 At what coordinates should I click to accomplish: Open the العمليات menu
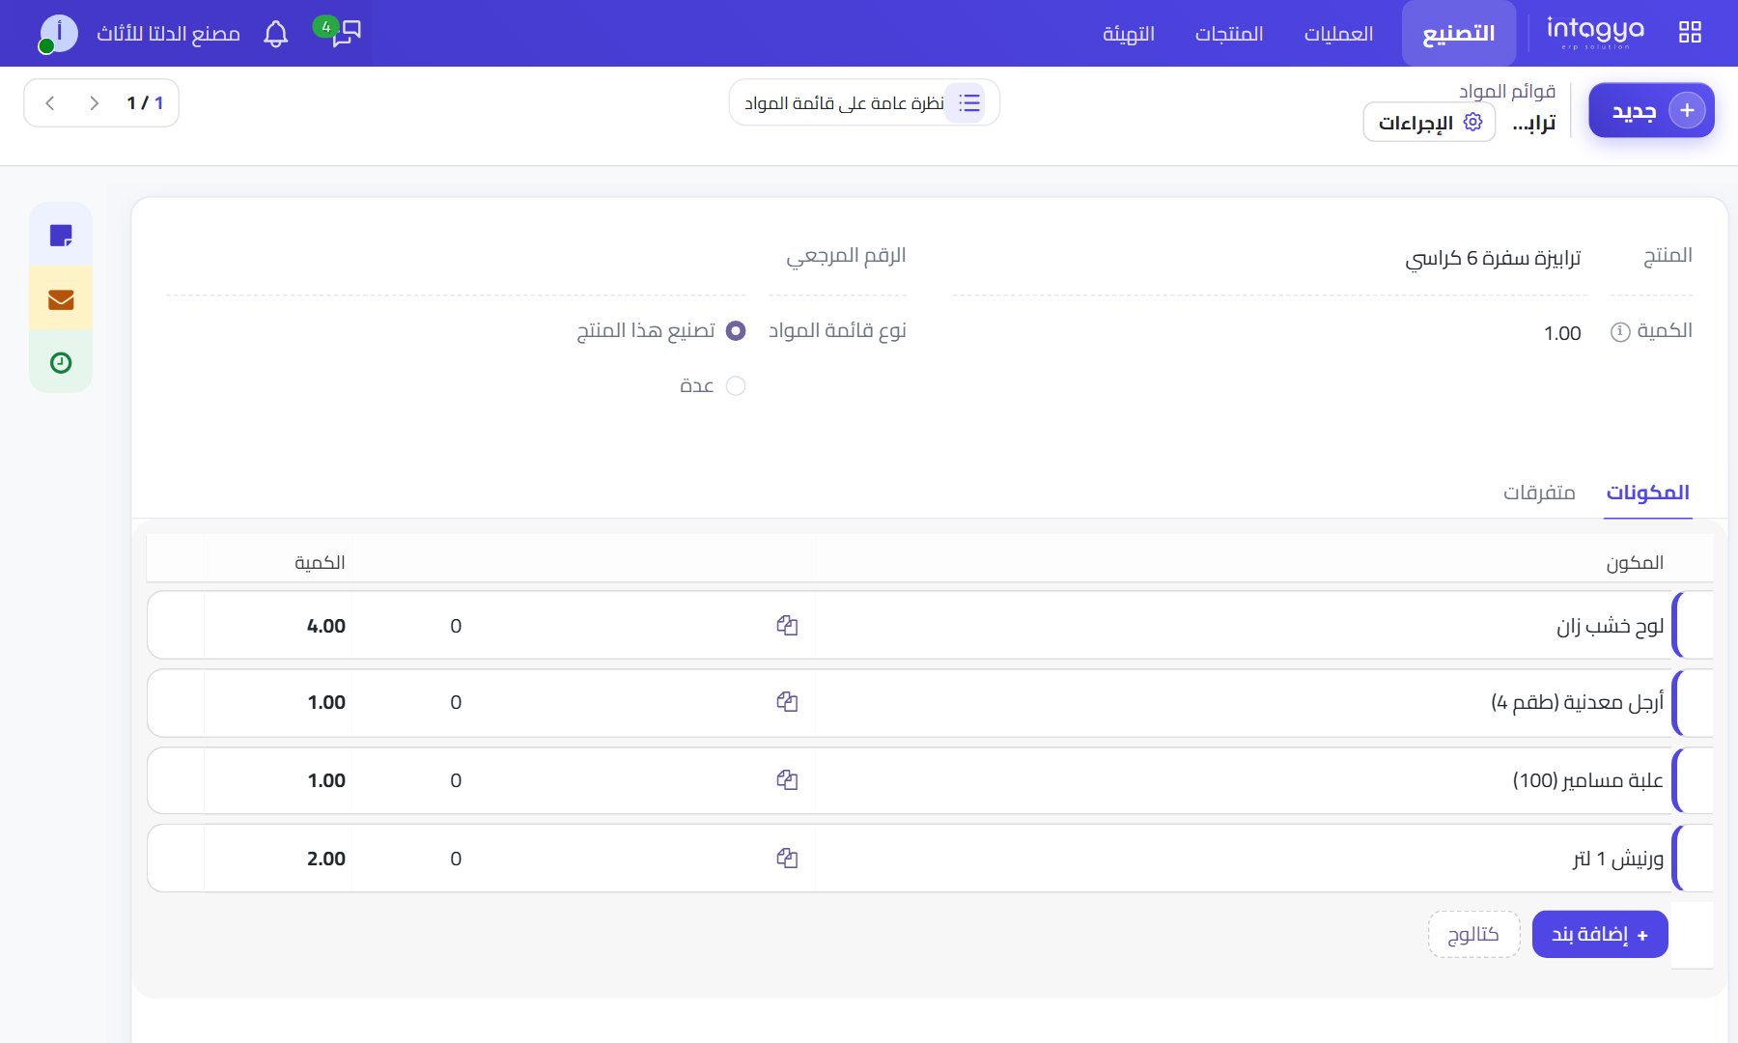click(x=1338, y=34)
